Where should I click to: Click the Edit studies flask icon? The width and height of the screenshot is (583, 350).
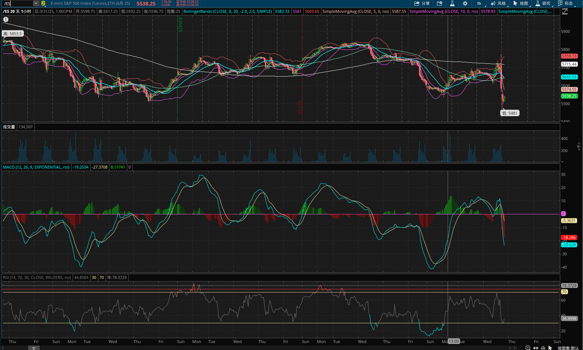(452, 3)
